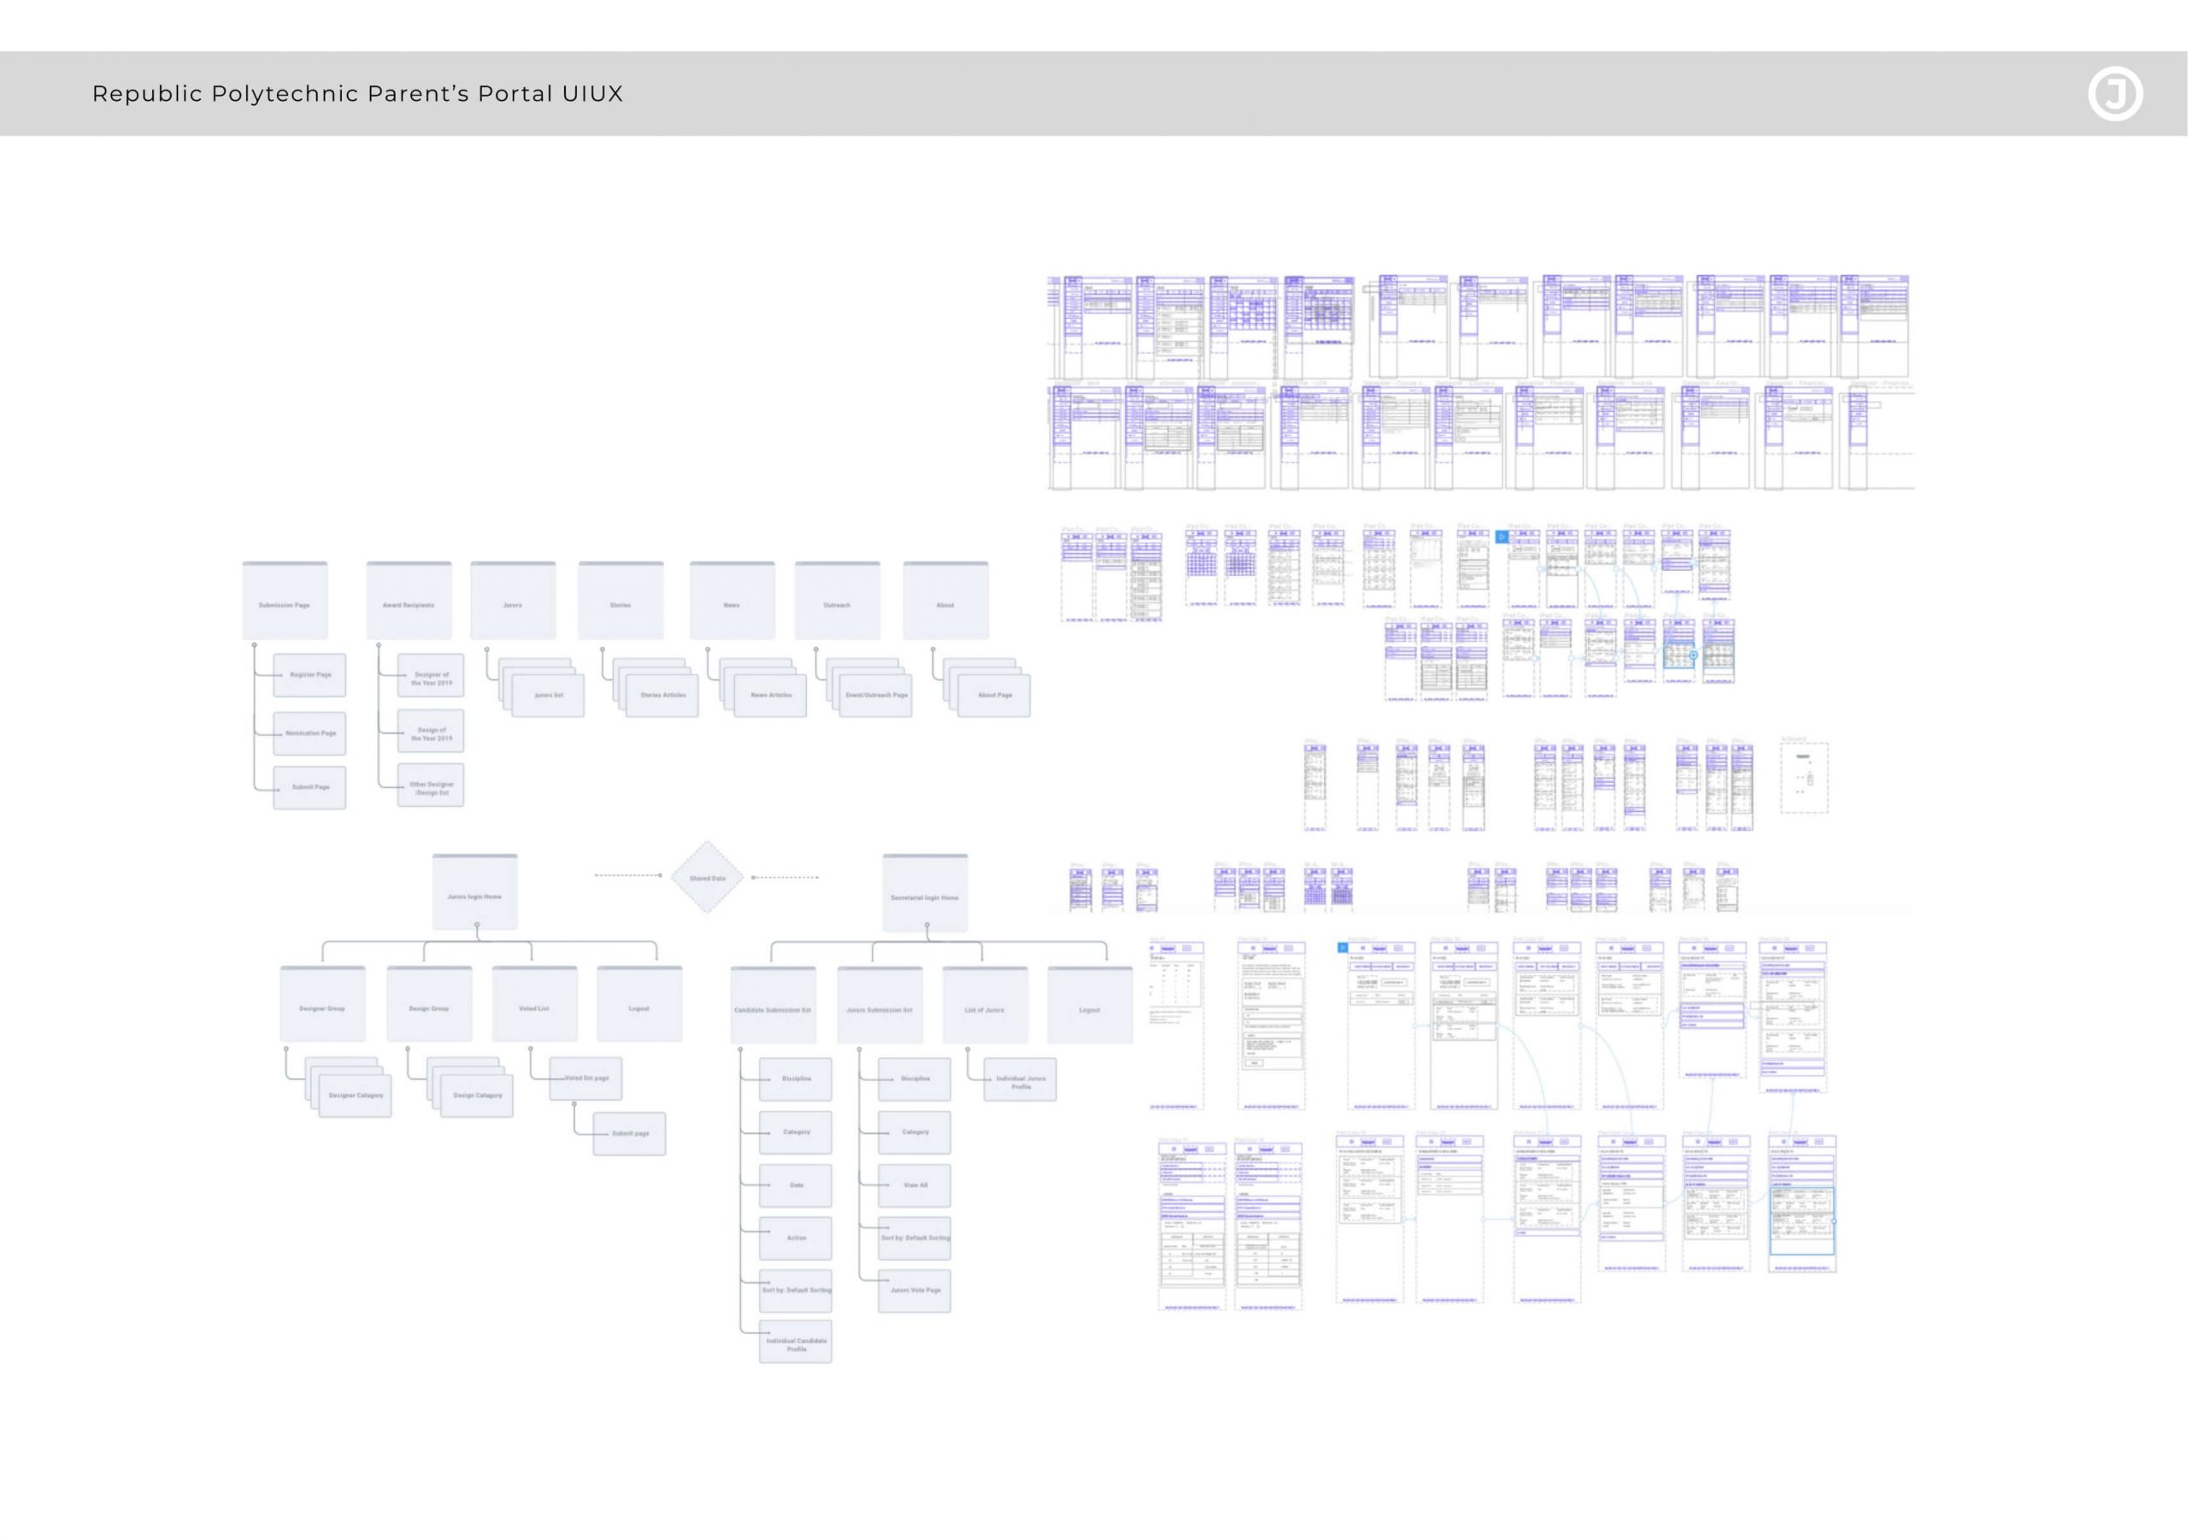This screenshot has width=2188, height=1540.
Task: Click the Nomination Page node
Action: (309, 734)
